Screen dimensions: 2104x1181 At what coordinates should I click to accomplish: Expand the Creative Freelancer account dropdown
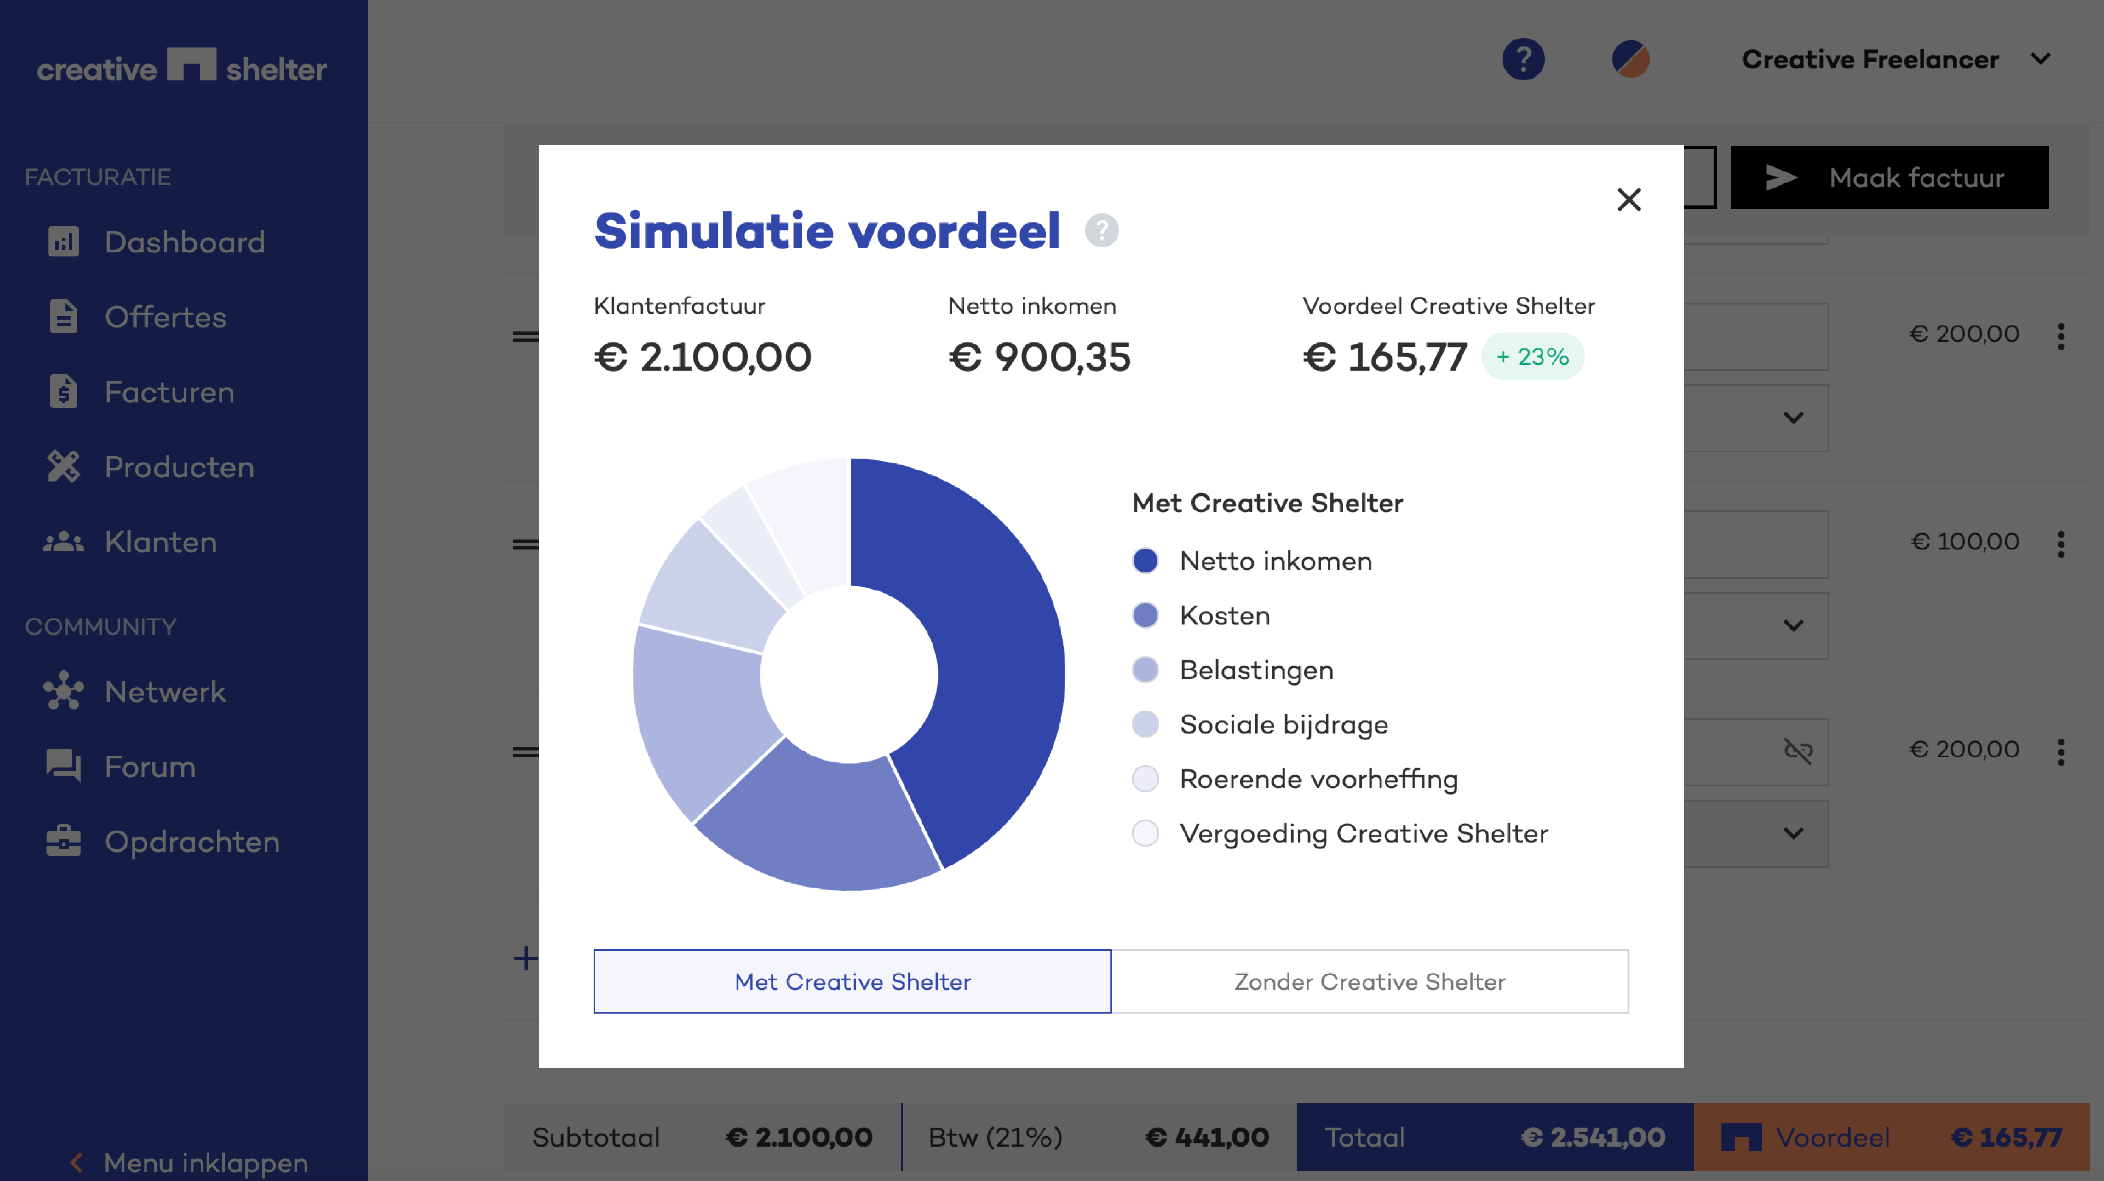coord(1896,59)
